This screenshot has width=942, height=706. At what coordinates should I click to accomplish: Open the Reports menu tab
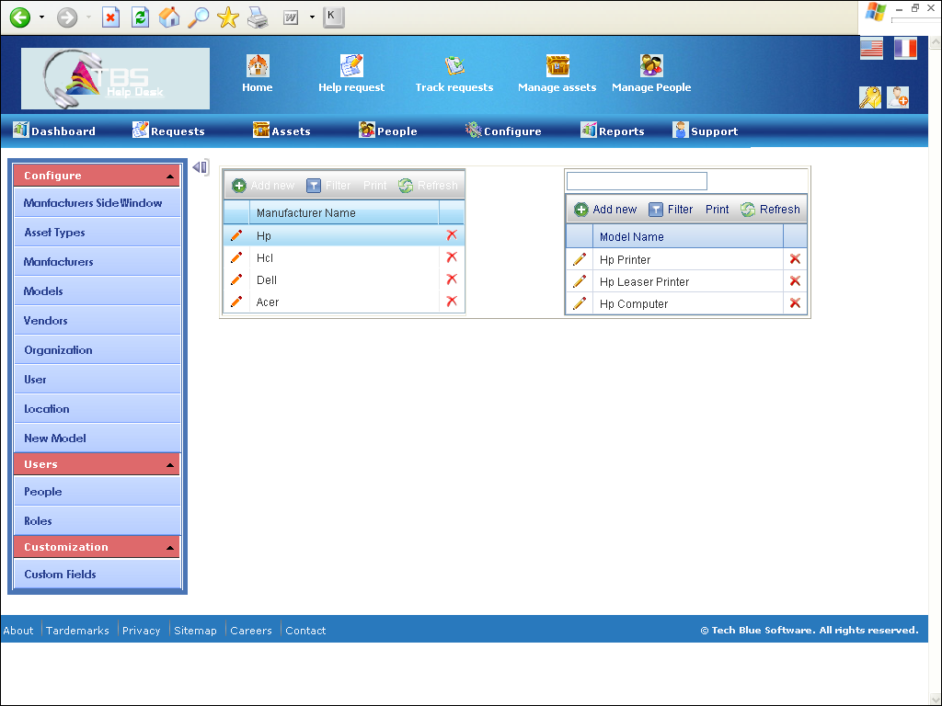click(x=612, y=131)
